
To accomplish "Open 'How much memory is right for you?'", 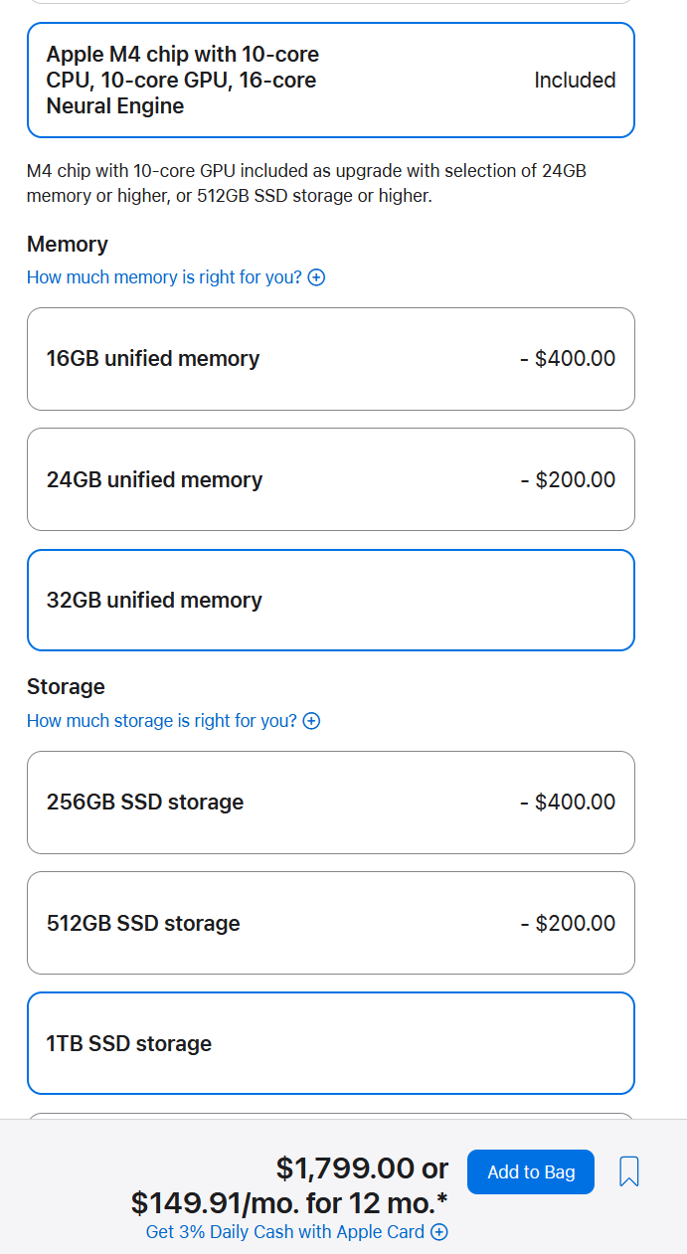I will coord(164,277).
